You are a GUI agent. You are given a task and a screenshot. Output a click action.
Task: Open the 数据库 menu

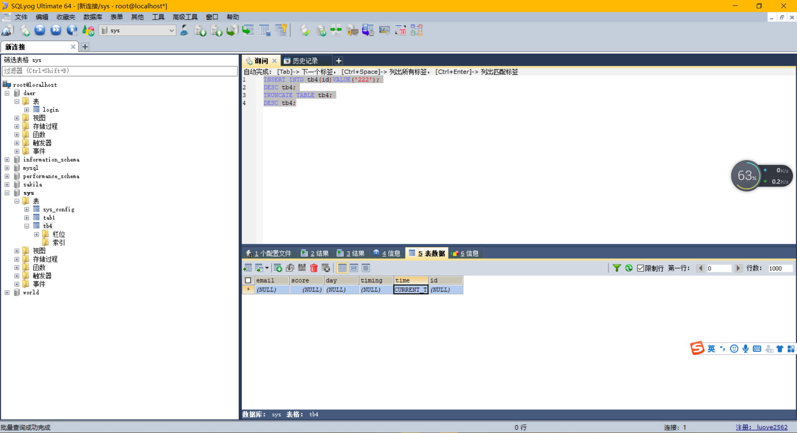[x=93, y=17]
